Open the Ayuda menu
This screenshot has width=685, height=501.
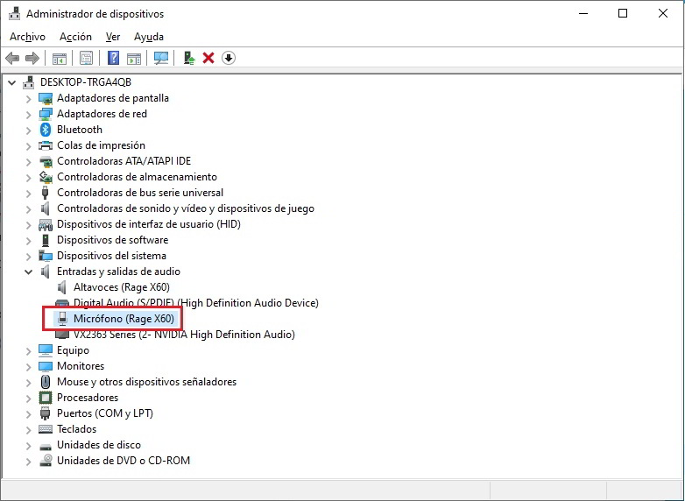(149, 37)
